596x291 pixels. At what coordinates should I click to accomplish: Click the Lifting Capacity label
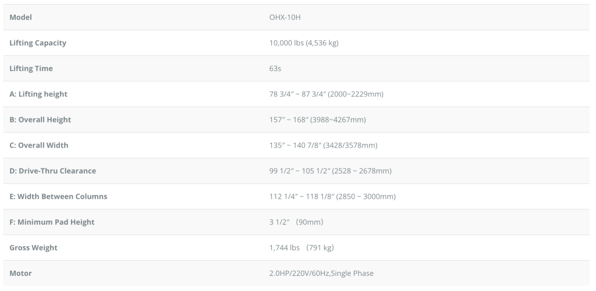click(38, 43)
